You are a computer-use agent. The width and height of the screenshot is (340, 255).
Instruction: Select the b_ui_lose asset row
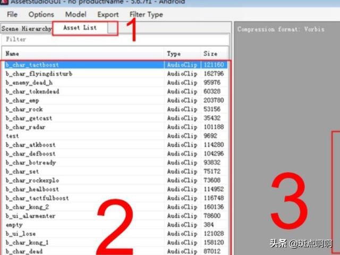point(21,234)
